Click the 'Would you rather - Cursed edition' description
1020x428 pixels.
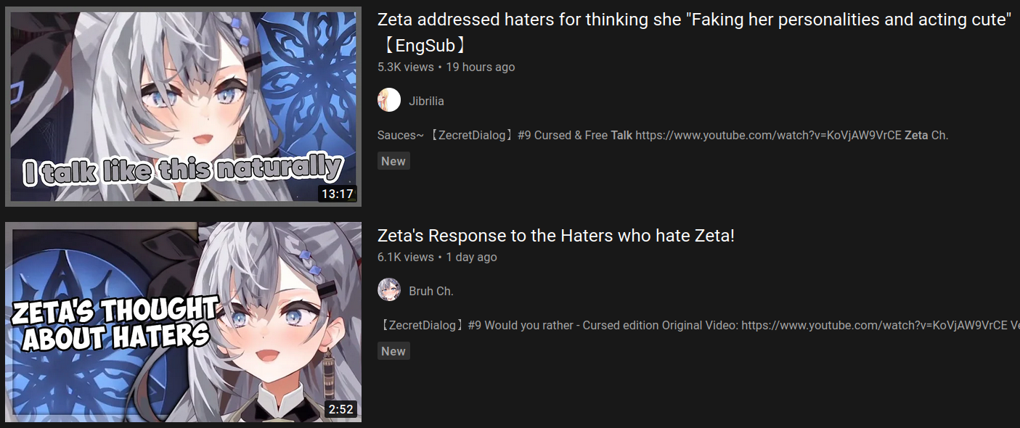click(x=698, y=325)
